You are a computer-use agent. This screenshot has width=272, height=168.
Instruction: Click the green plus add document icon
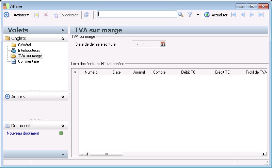coord(61,133)
